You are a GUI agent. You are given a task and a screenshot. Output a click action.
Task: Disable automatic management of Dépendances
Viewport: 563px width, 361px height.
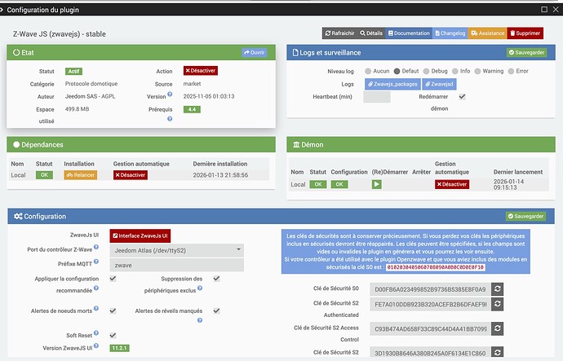131,175
